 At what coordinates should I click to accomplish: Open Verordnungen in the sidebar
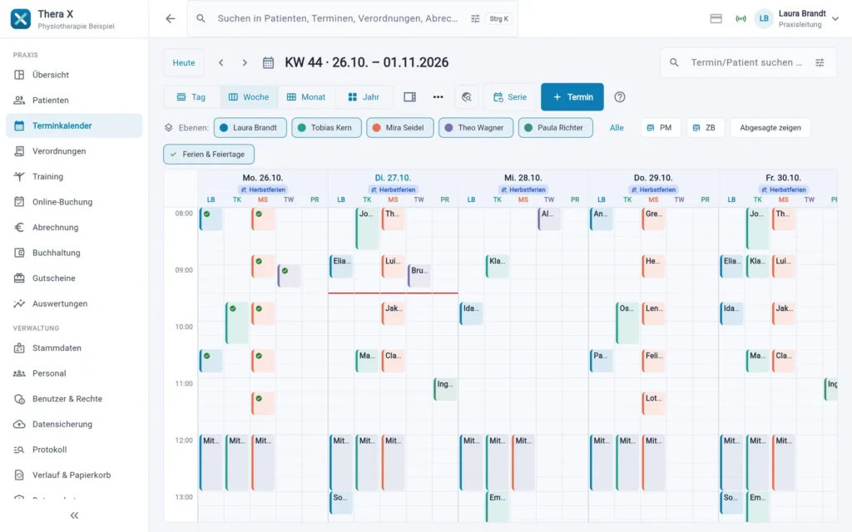coord(74,151)
